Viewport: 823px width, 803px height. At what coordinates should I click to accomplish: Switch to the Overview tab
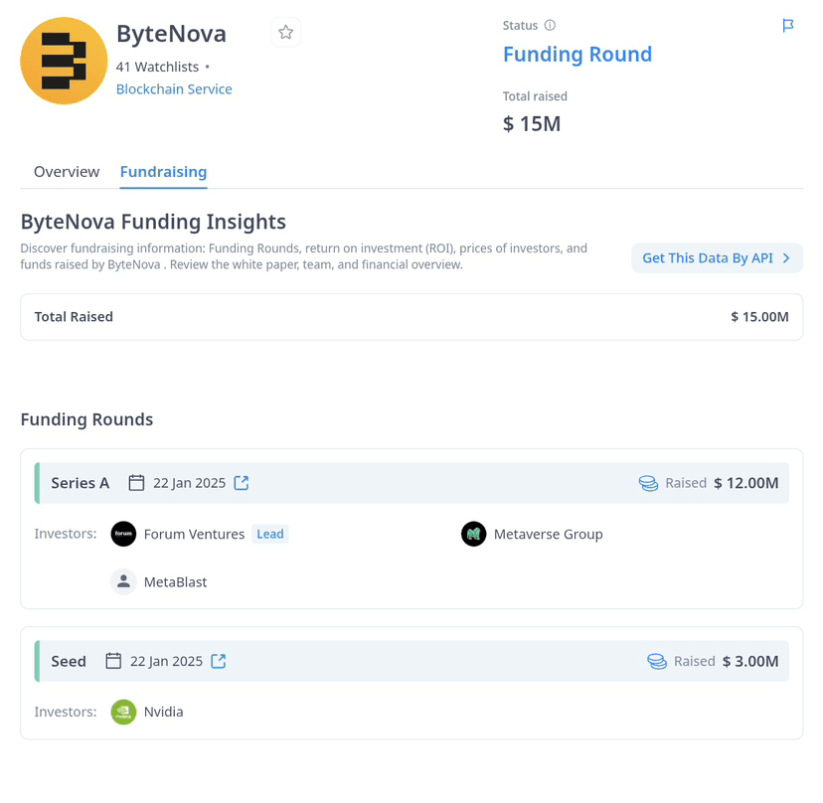67,172
